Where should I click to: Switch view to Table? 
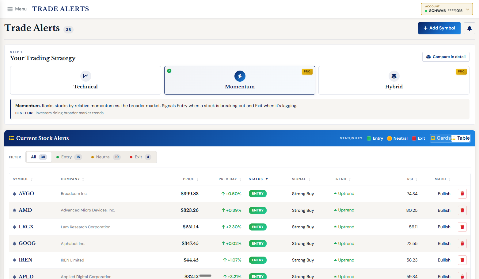click(461, 138)
